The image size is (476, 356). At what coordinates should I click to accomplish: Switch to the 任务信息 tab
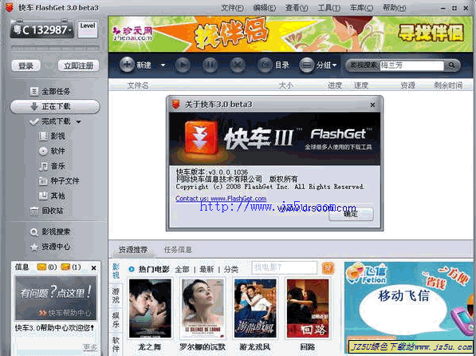pos(178,250)
